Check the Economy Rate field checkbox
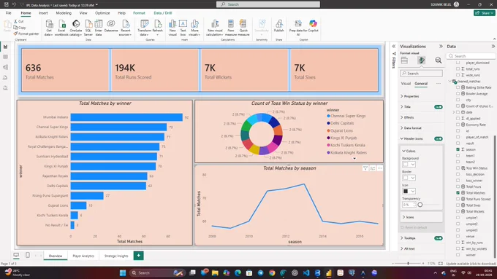 [458, 125]
